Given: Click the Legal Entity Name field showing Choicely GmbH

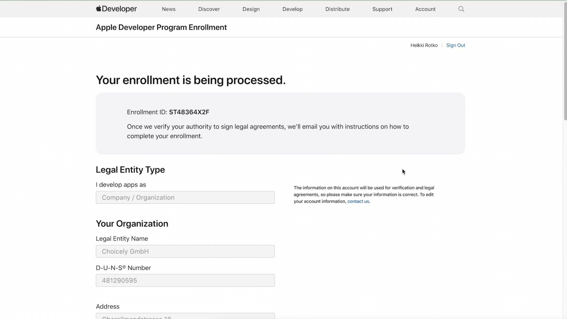Looking at the screenshot, I should (185, 251).
